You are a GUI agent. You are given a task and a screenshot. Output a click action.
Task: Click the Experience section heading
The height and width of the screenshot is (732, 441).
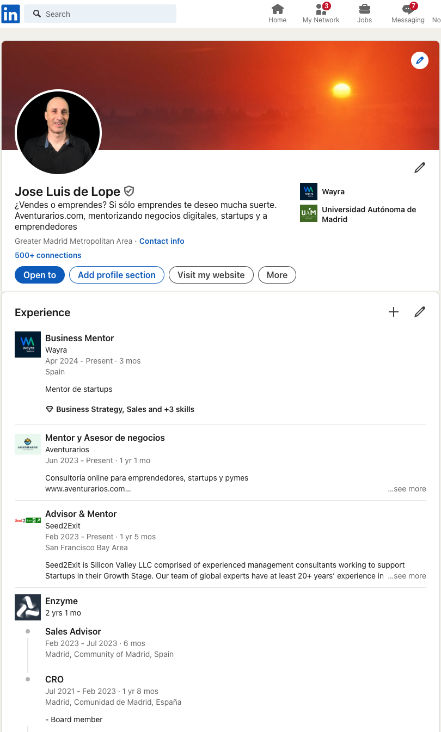pyautogui.click(x=42, y=312)
